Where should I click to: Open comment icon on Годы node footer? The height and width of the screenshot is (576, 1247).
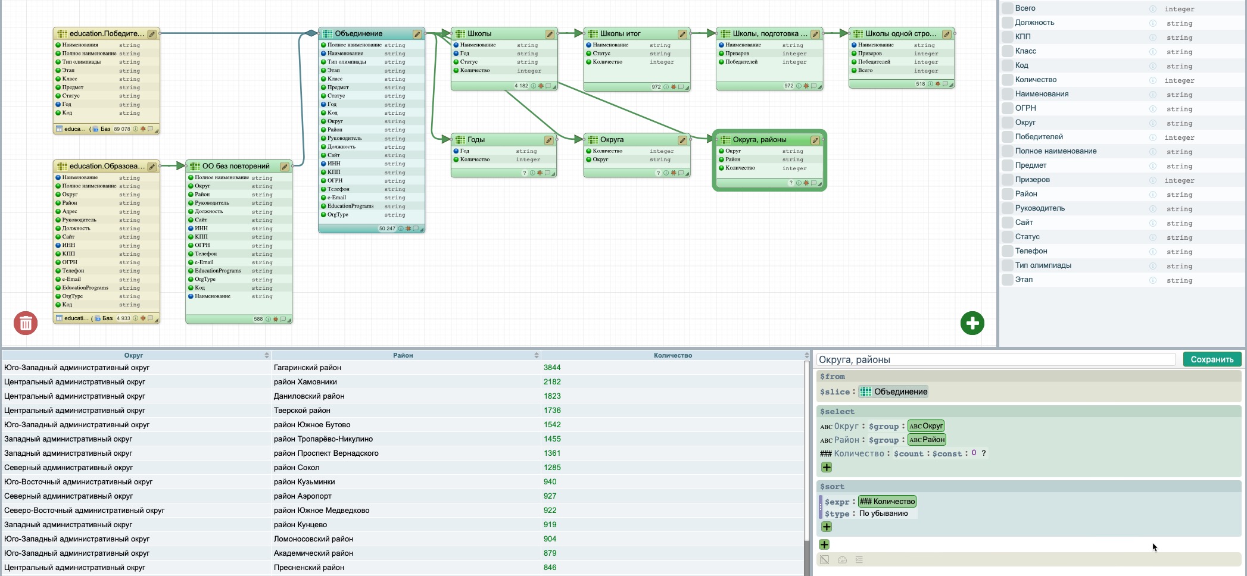click(548, 173)
